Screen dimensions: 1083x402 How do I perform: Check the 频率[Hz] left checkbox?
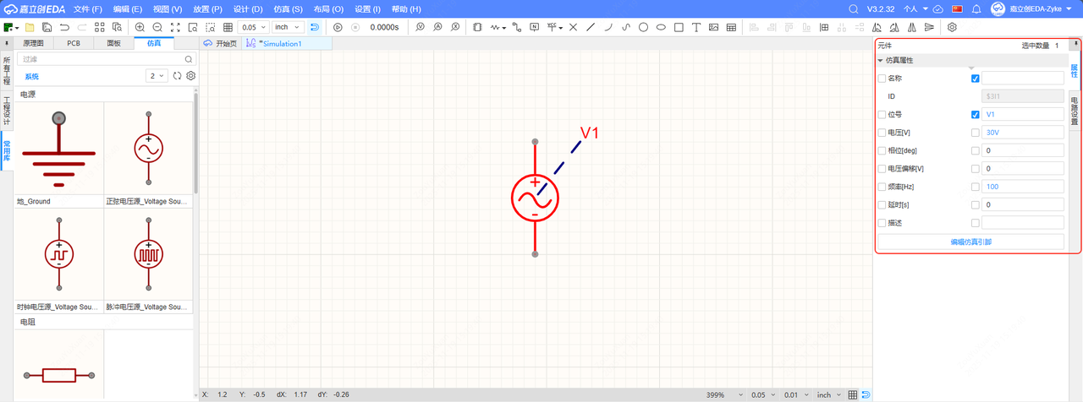click(882, 187)
